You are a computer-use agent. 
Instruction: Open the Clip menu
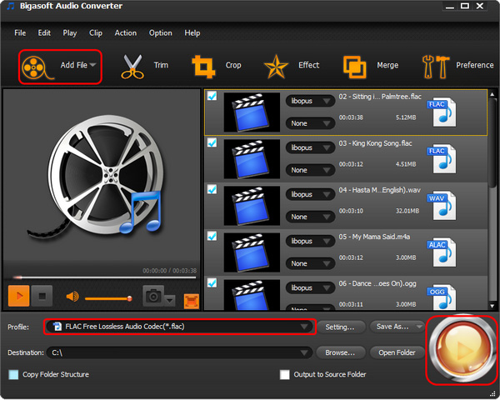coord(96,32)
